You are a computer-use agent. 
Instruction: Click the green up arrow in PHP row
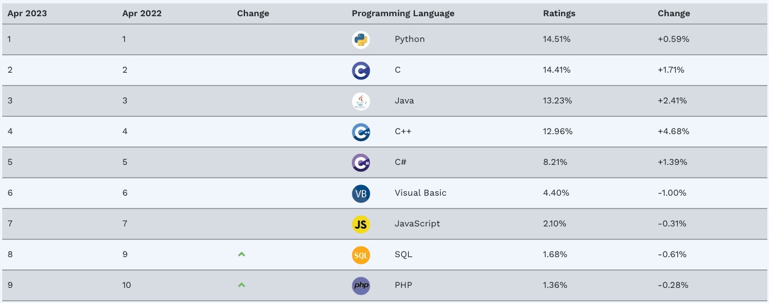242,285
